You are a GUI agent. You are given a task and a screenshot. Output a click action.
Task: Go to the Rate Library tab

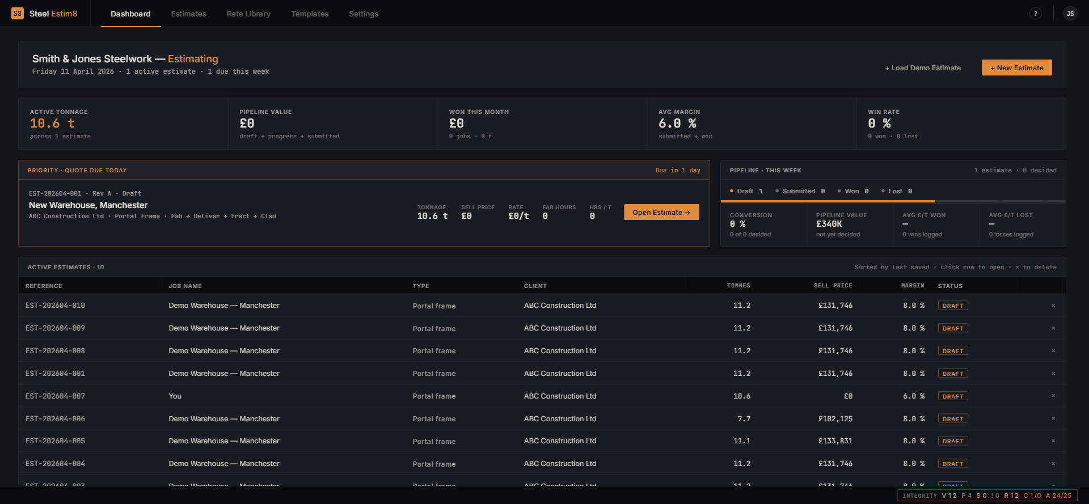[x=248, y=14]
